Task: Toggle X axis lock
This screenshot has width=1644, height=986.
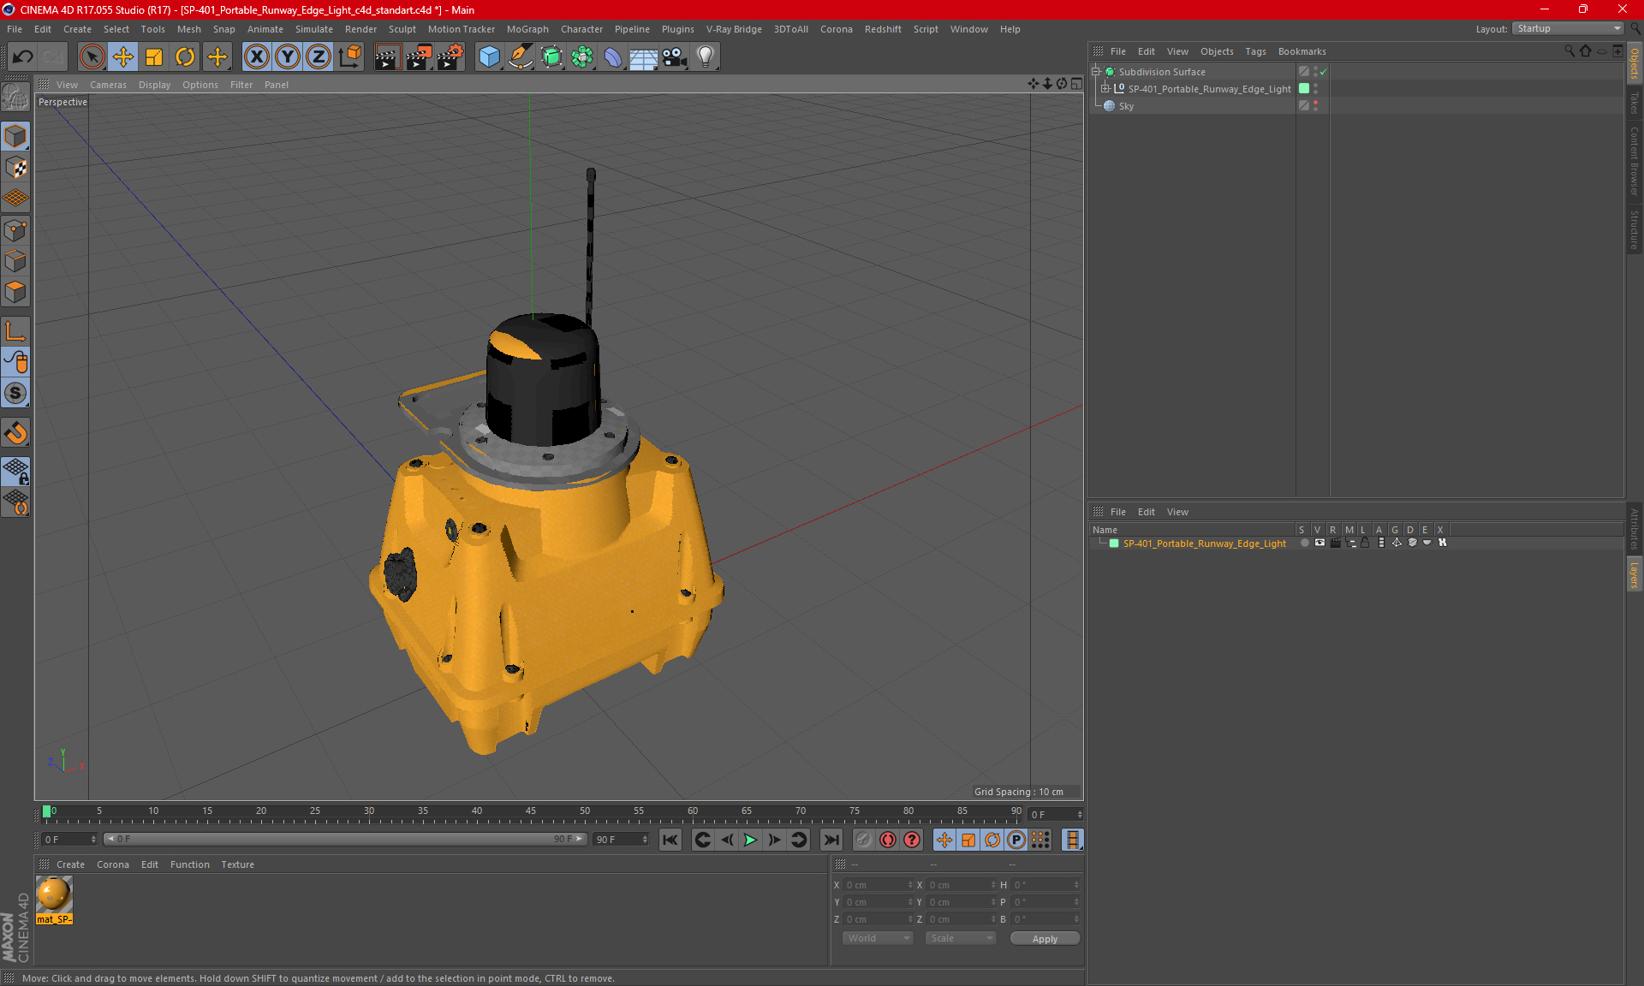Action: (256, 57)
